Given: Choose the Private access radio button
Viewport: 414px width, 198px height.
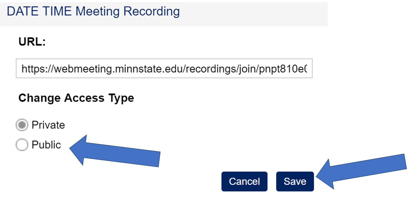Looking at the screenshot, I should (x=22, y=125).
